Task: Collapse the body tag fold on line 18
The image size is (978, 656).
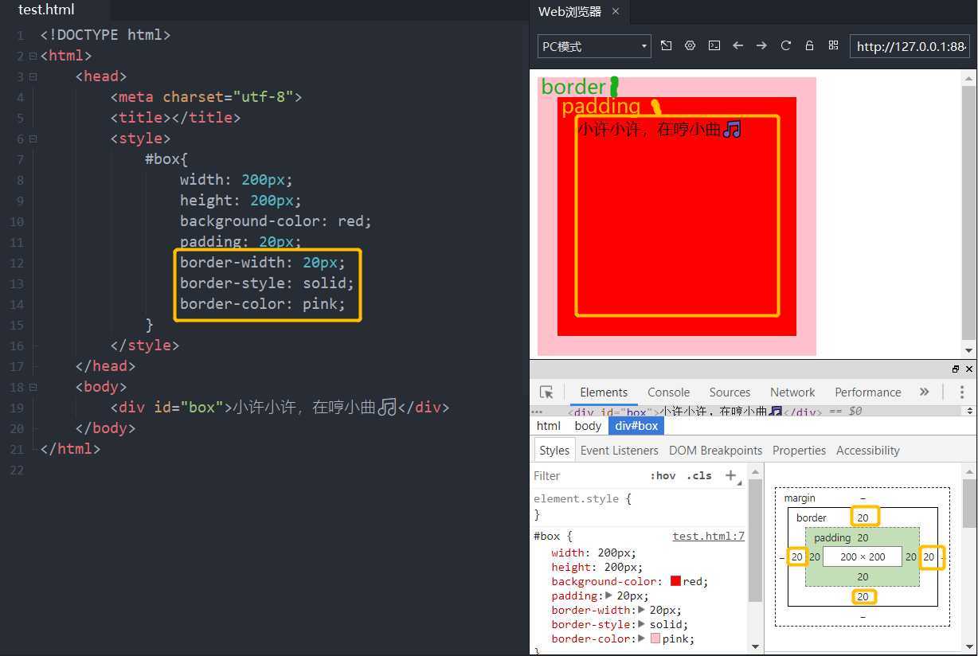Action: pyautogui.click(x=33, y=387)
